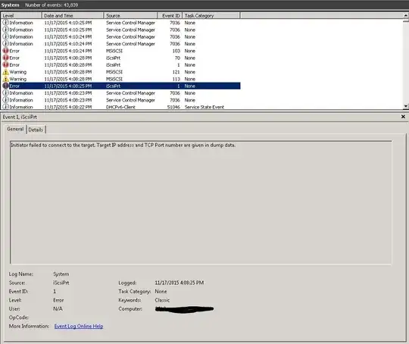
Task: Sort by the Task Category column header
Action: click(211, 16)
